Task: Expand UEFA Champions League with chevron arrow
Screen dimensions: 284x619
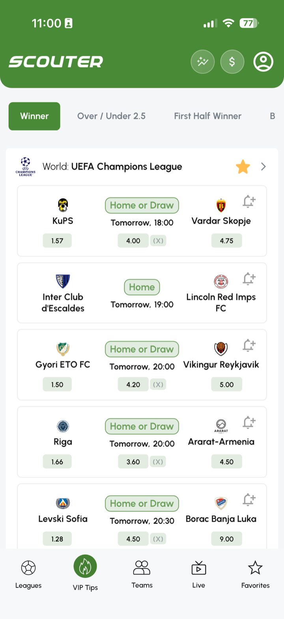Action: click(263, 167)
